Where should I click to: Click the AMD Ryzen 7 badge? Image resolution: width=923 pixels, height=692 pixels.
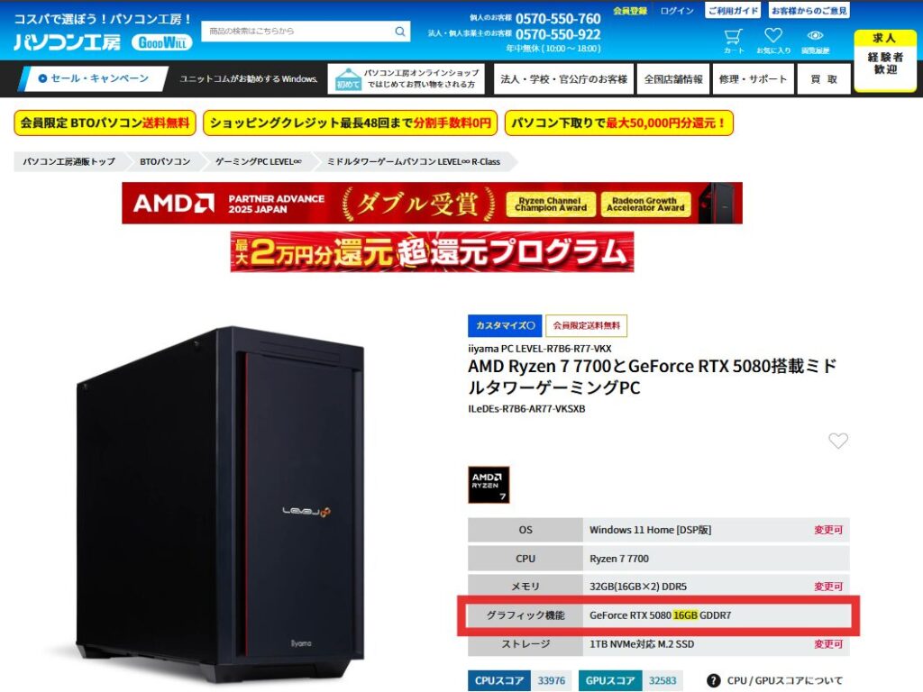click(x=489, y=485)
